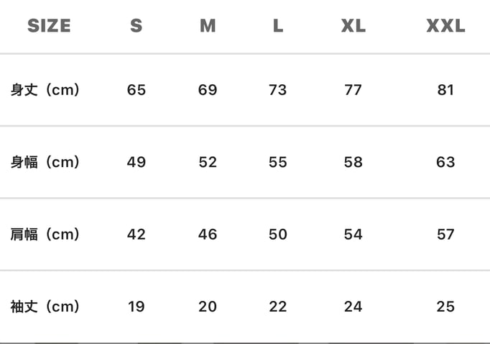Select the 肩幅 value 42 for size S

click(137, 234)
